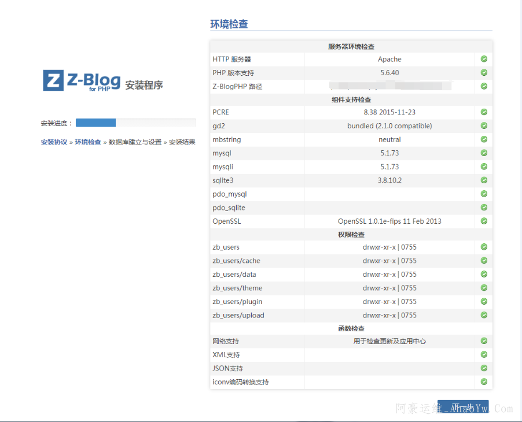
Task: Click the green check for iconv编码转换支持
Action: 484,382
